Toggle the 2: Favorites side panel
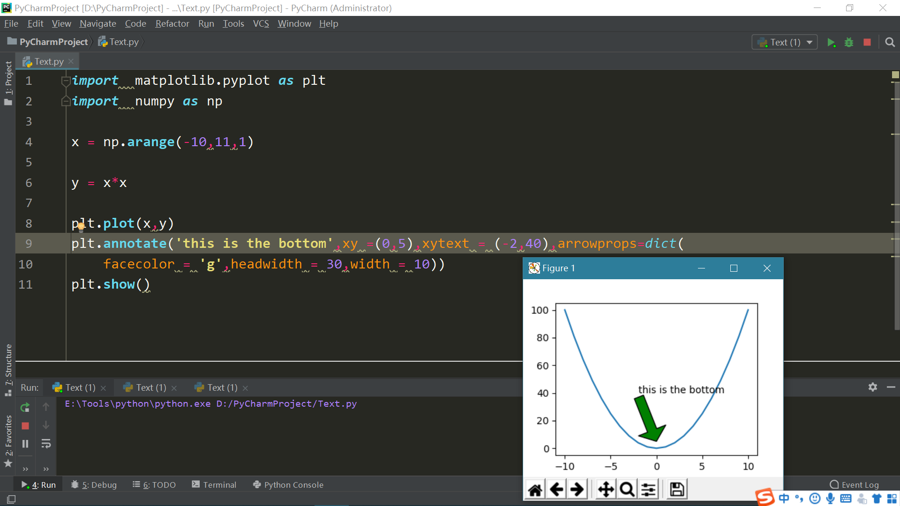Screen dimensions: 900x506 (x=8, y=441)
